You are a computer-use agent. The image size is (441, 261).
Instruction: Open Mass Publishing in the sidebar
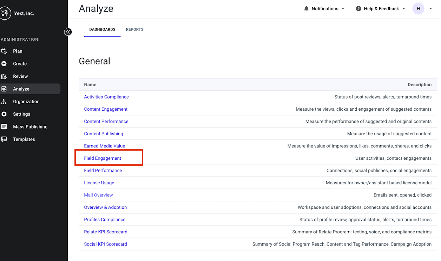(x=30, y=127)
